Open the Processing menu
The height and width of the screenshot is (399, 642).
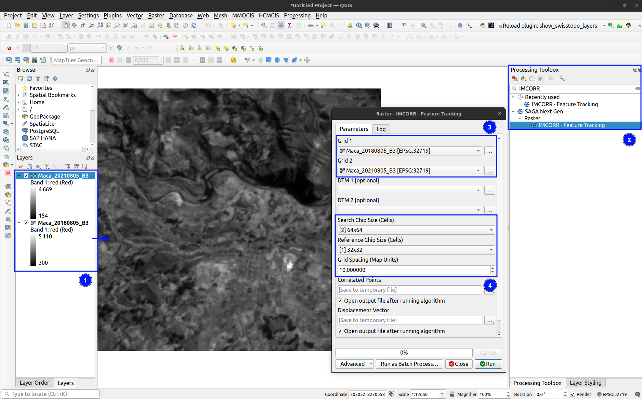[297, 15]
